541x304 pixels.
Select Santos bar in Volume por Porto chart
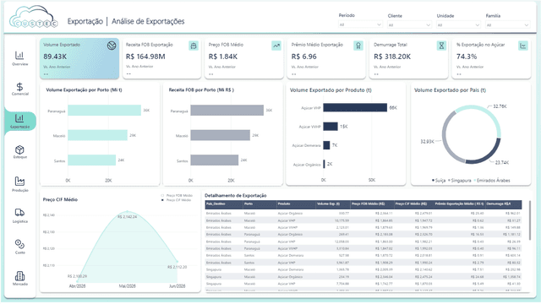click(x=92, y=160)
